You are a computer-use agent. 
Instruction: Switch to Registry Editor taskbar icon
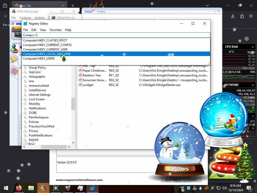(93, 188)
